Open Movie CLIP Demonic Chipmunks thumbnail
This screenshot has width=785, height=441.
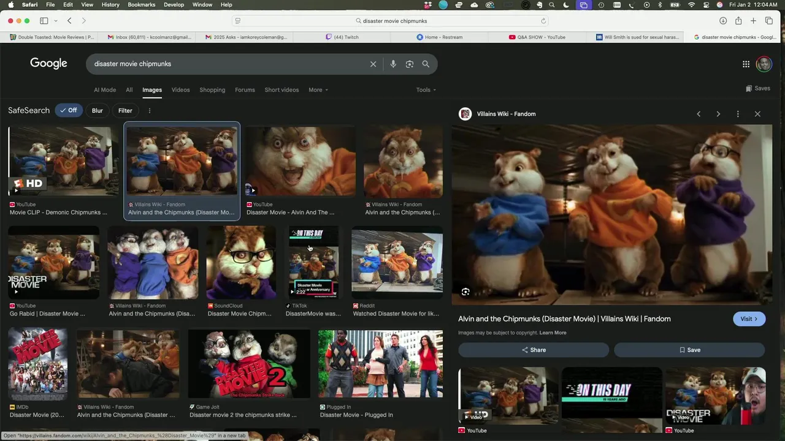[x=63, y=161]
